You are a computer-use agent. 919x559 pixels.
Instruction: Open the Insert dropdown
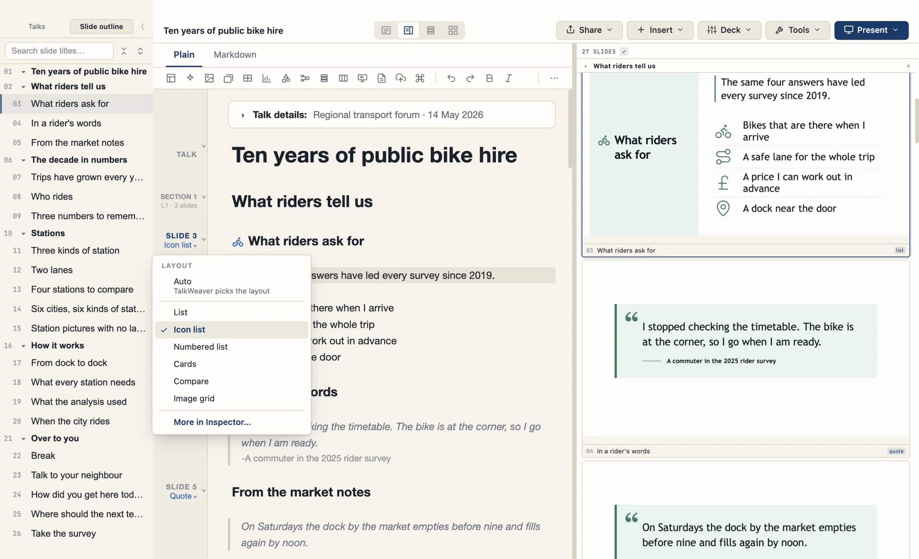[x=660, y=30]
